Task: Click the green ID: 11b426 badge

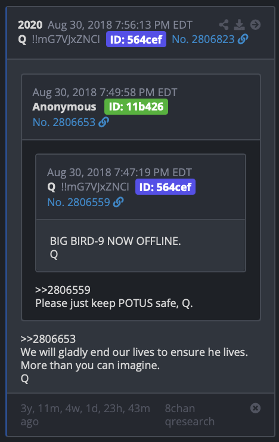Action: (136, 106)
